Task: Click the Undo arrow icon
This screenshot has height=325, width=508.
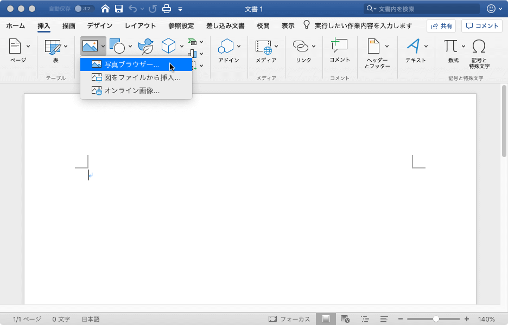Action: click(x=132, y=9)
